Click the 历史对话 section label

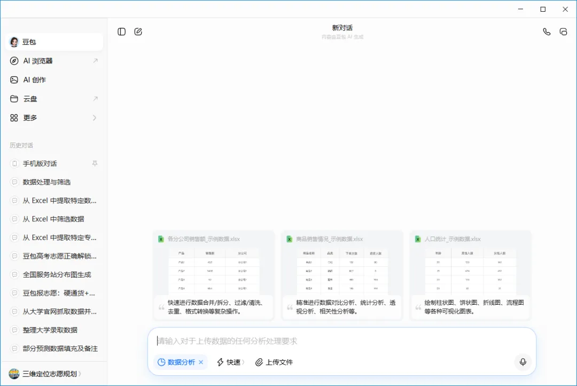pyautogui.click(x=21, y=145)
